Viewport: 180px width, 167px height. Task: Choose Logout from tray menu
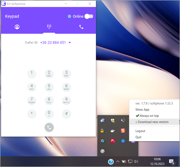point(140,131)
